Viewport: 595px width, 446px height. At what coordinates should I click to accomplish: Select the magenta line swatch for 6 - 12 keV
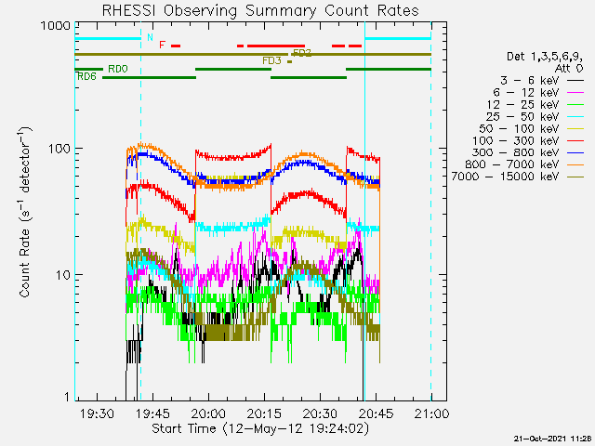(575, 93)
